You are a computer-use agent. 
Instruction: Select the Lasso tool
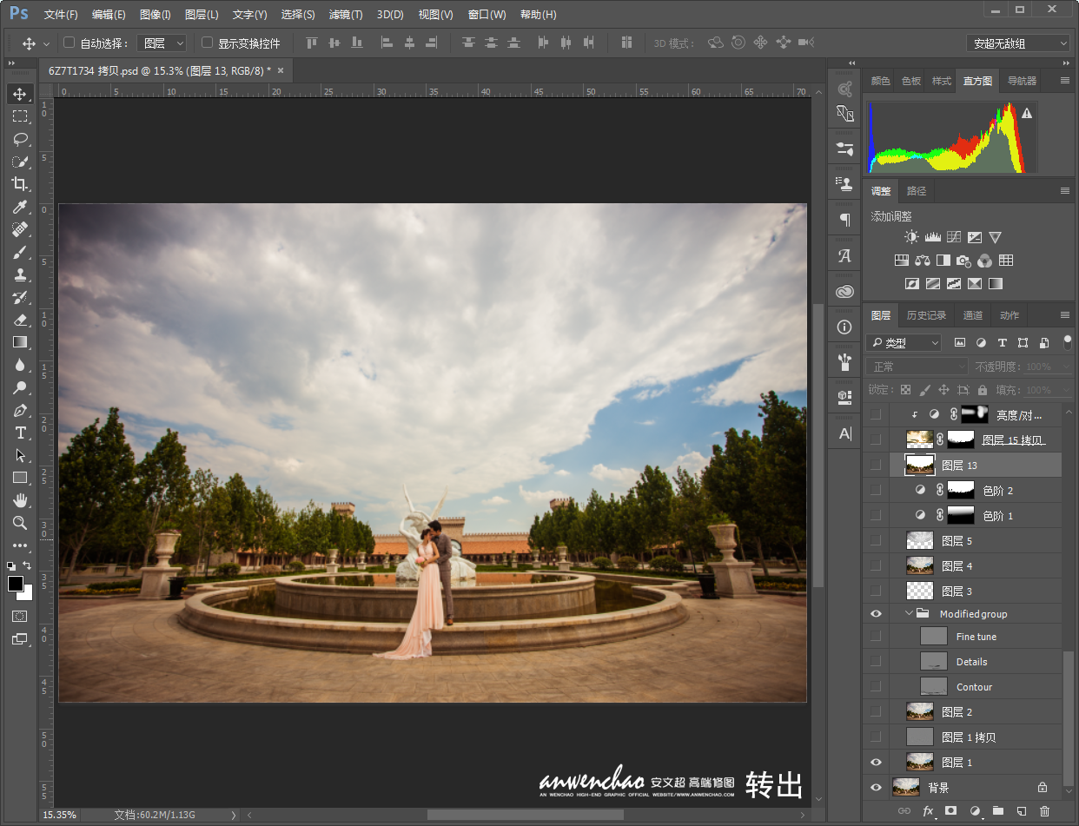[x=20, y=139]
